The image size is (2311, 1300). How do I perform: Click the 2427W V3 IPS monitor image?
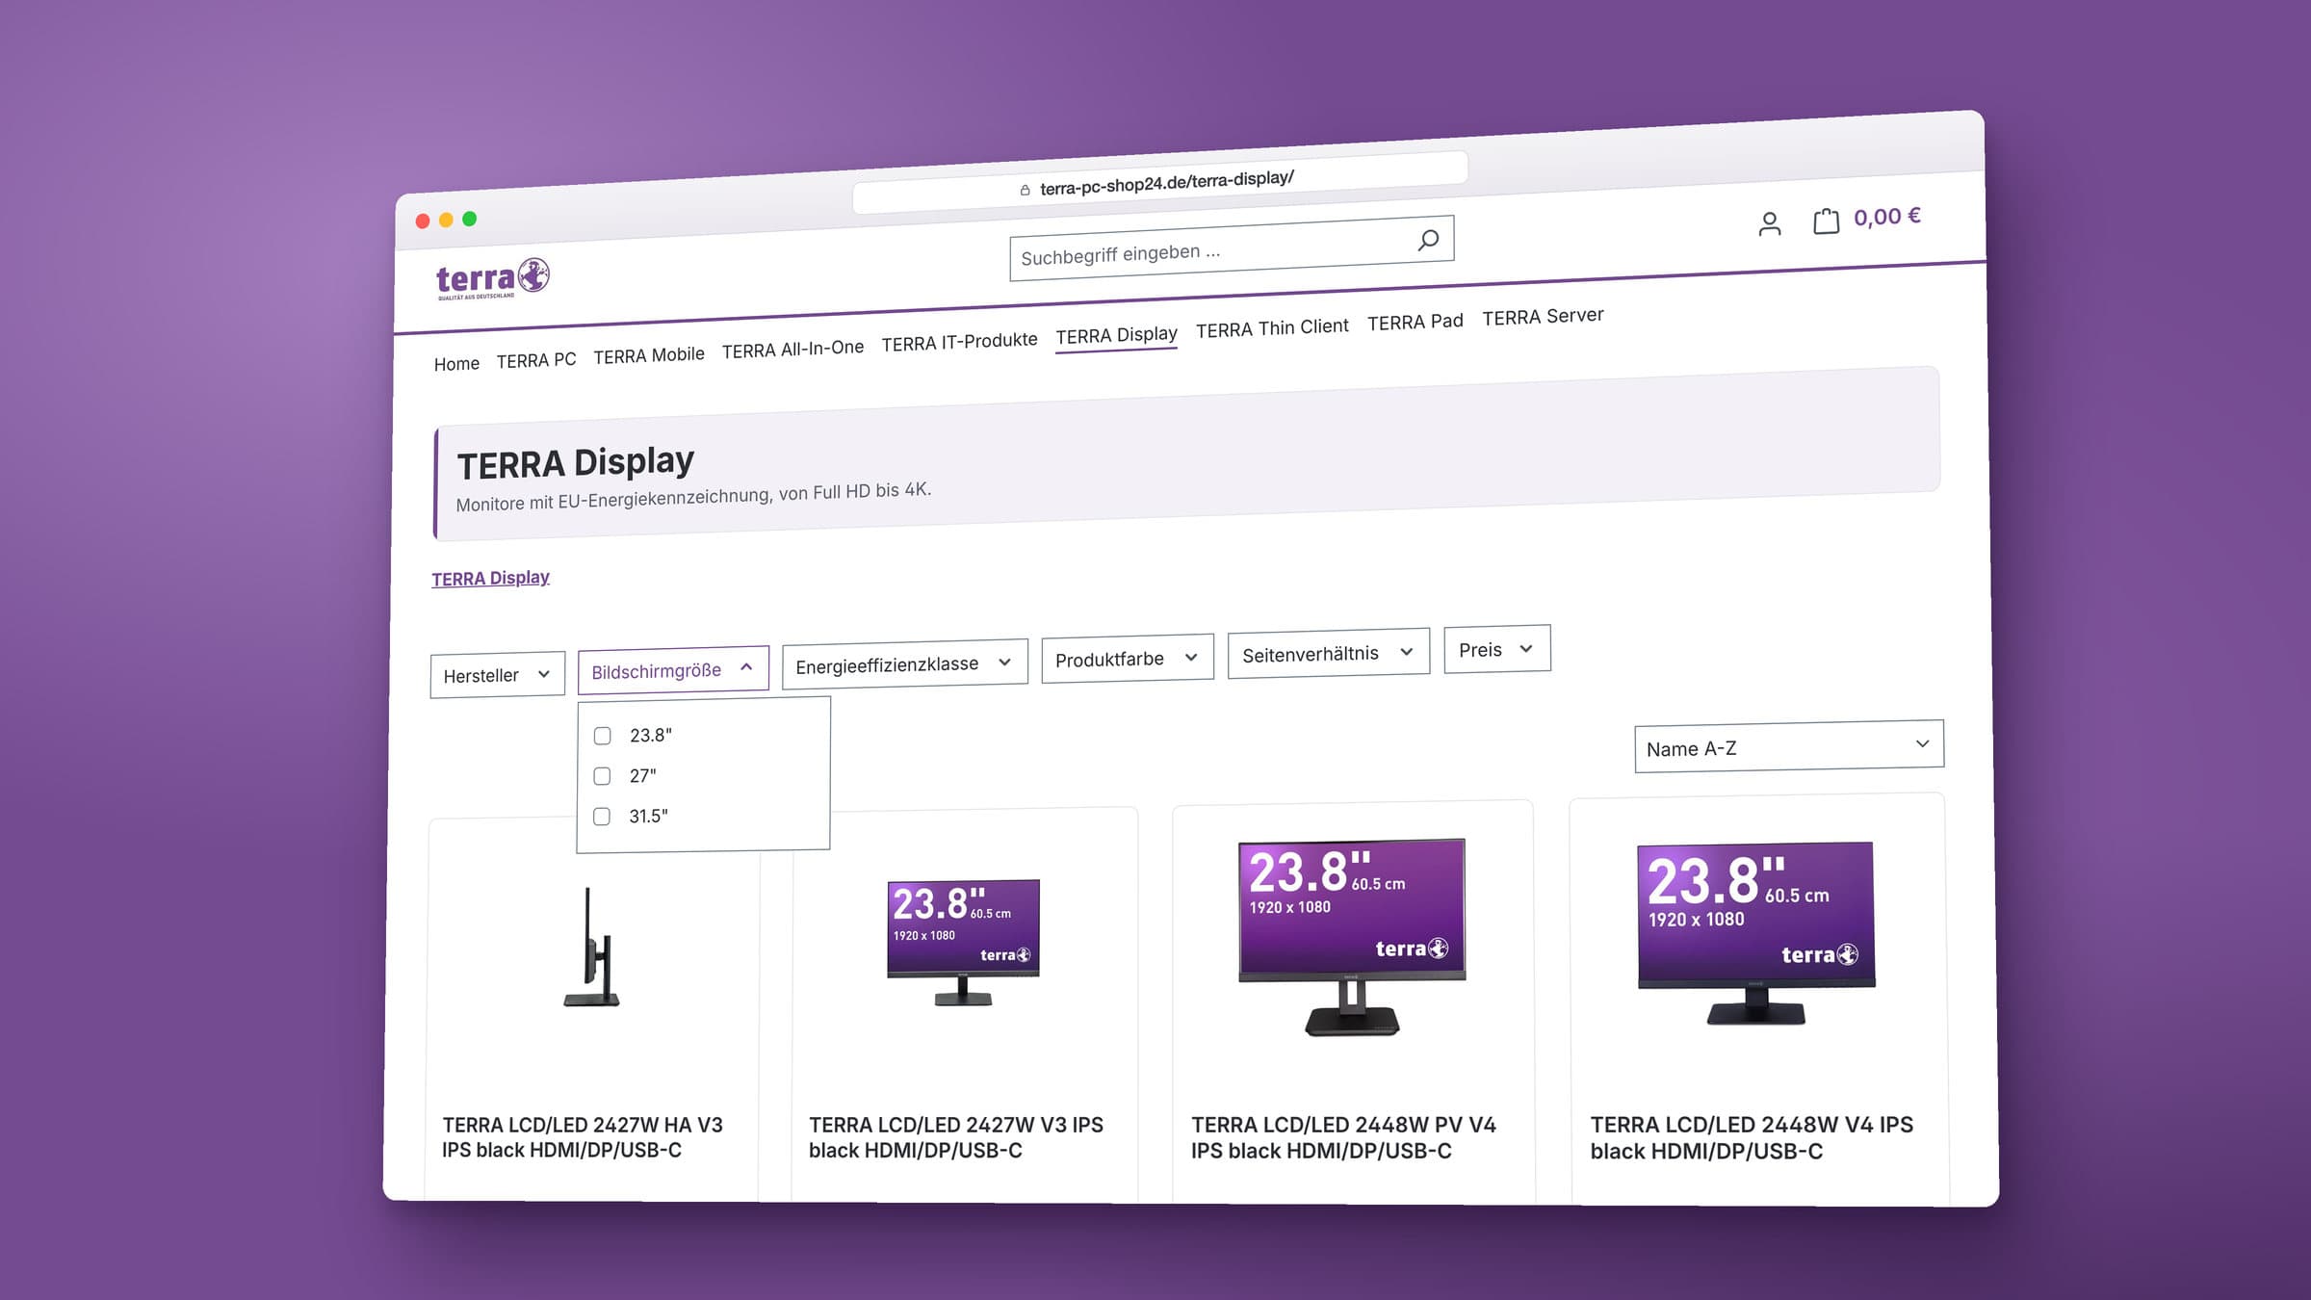963,943
